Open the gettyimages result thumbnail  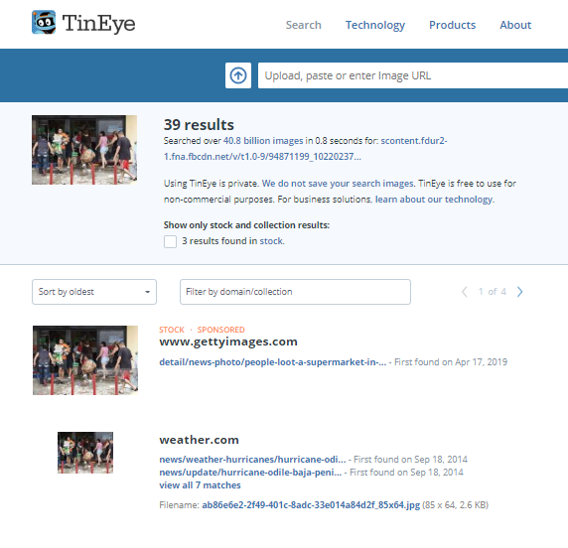point(85,360)
